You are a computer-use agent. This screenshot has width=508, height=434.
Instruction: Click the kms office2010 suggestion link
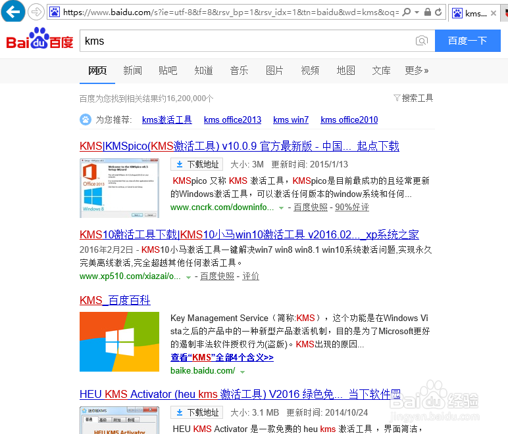[349, 120]
